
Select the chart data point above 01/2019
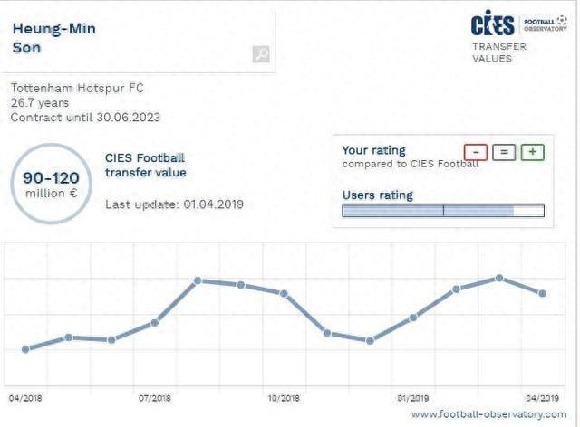click(x=413, y=317)
